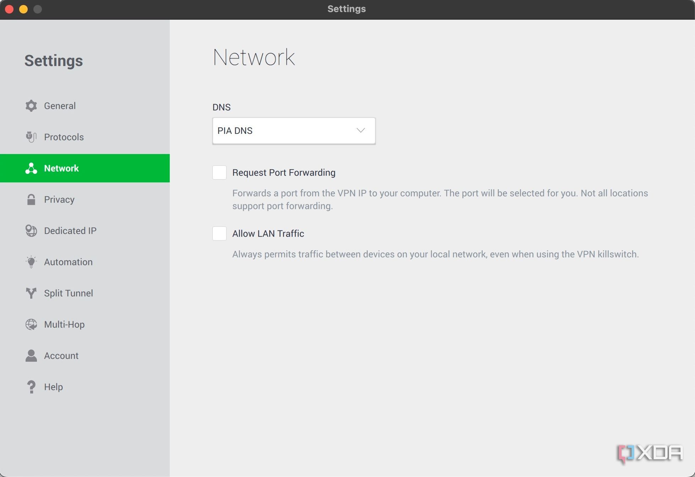Click the Split Tunnel fork icon
This screenshot has width=695, height=477.
pyautogui.click(x=31, y=293)
